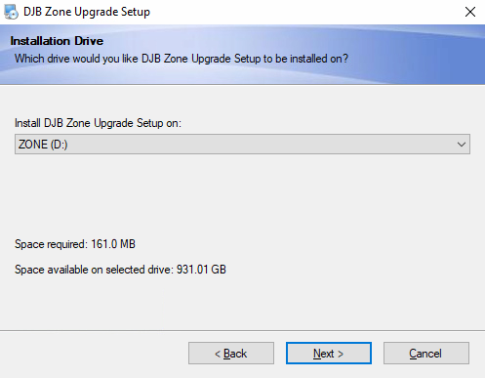Click the DJB Zone Upgrade Setup window title
This screenshot has height=378, width=485.
coord(87,12)
